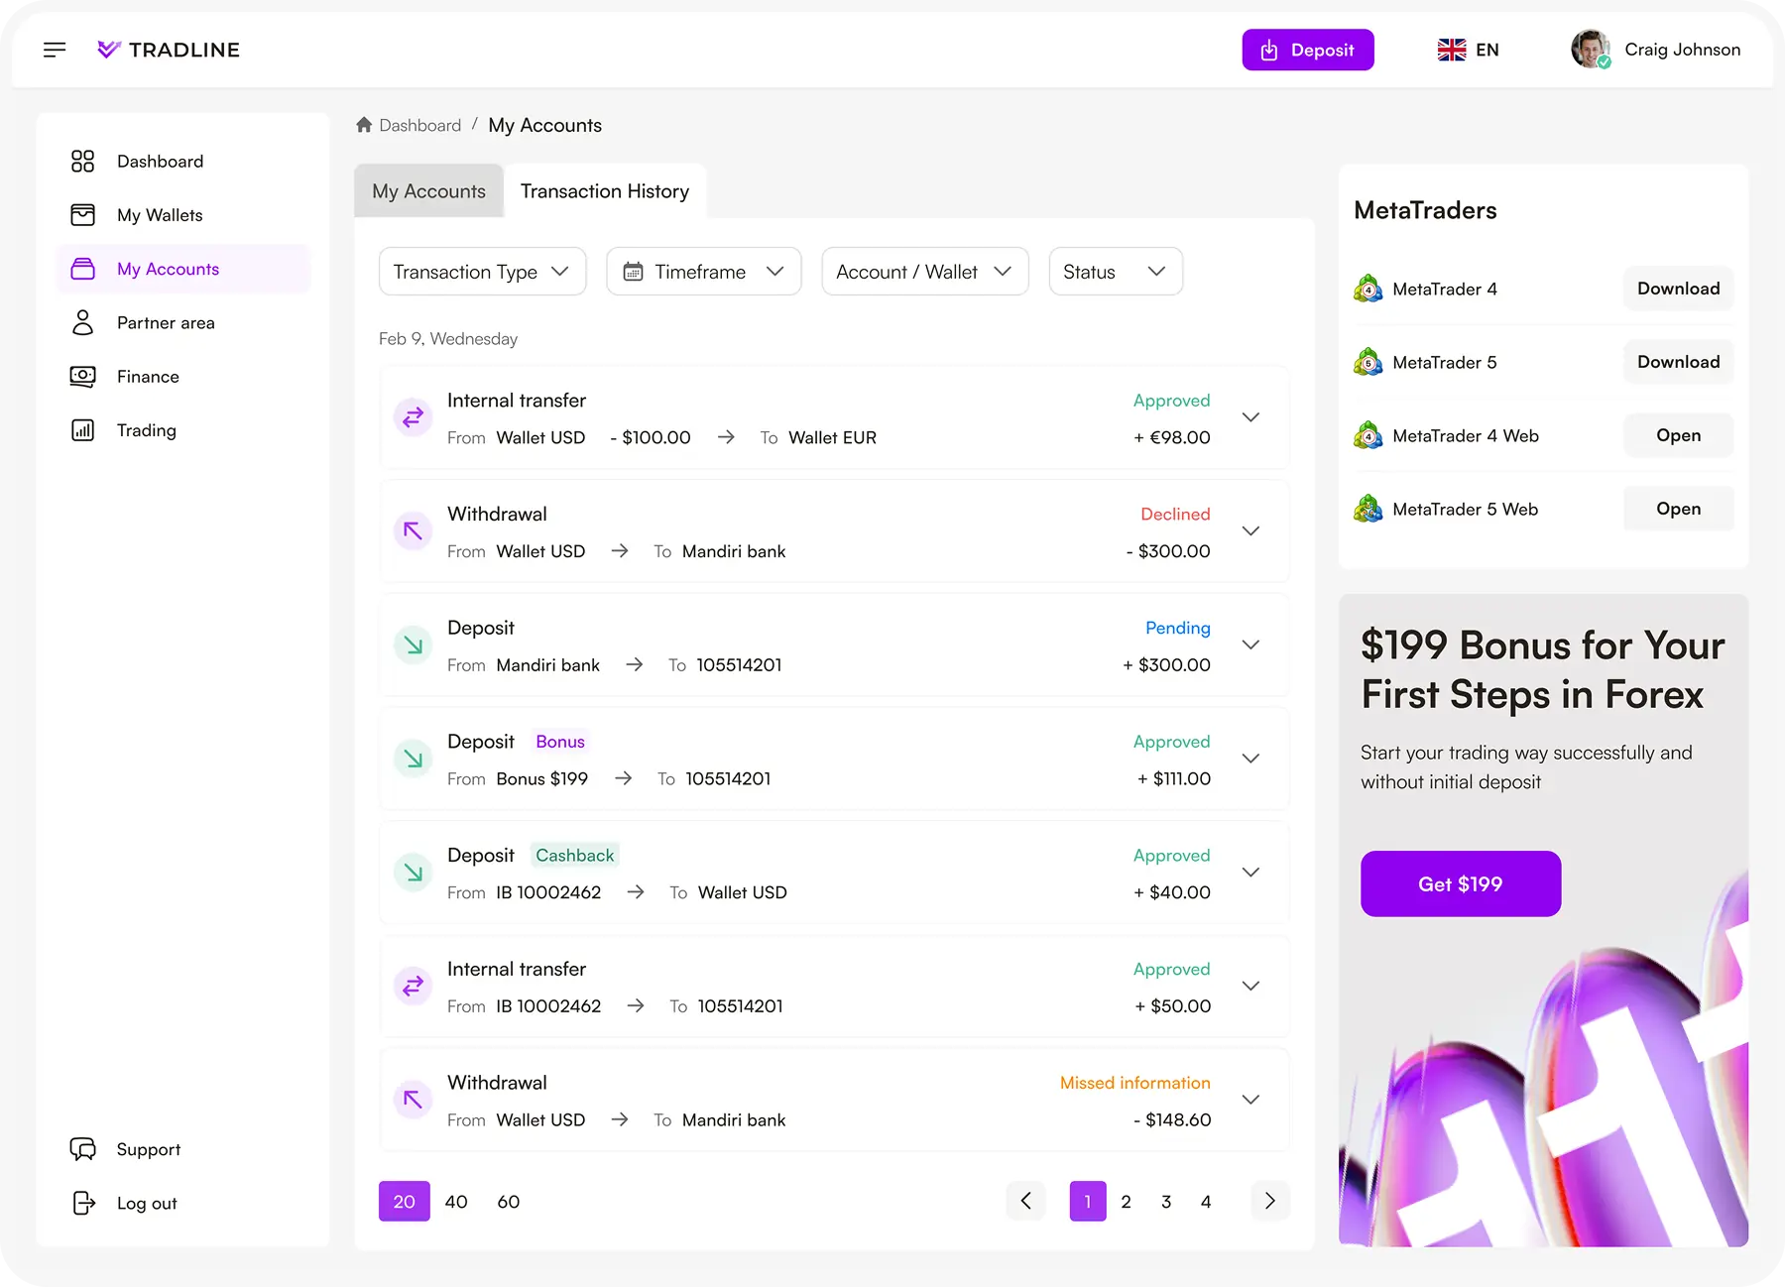The image size is (1785, 1288).
Task: Open the Transaction Type dropdown
Action: (482, 272)
